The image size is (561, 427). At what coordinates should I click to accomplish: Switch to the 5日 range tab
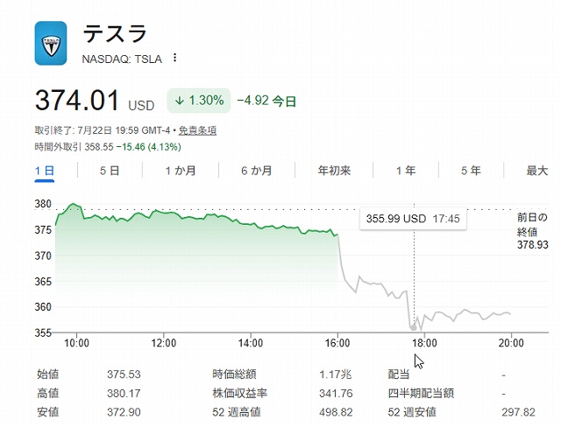[x=110, y=171]
